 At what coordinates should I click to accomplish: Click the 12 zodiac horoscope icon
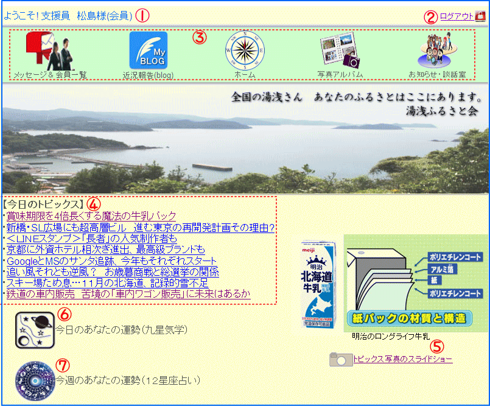click(x=35, y=380)
